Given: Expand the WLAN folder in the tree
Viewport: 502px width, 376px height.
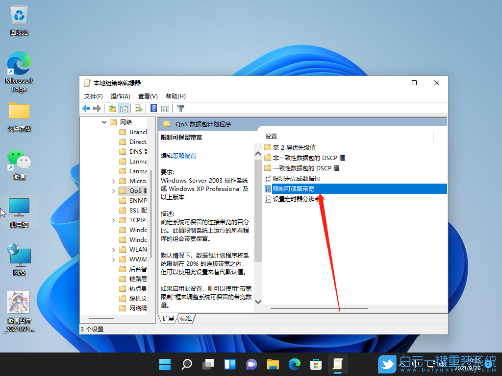Looking at the screenshot, I should 114,249.
